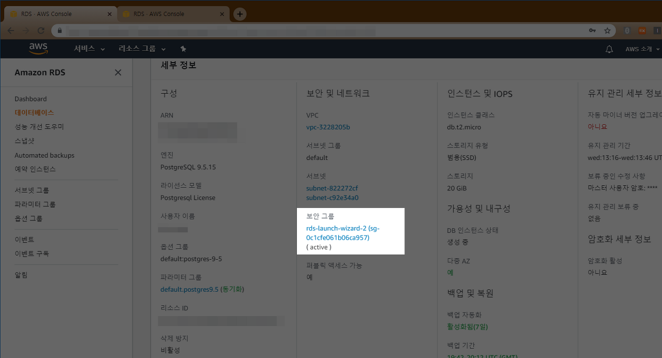Open 이벤트 구독 in the sidebar

32,253
